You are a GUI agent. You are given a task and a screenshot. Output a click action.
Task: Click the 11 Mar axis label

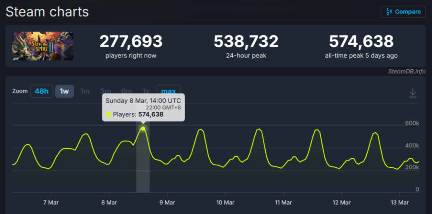coord(284,203)
